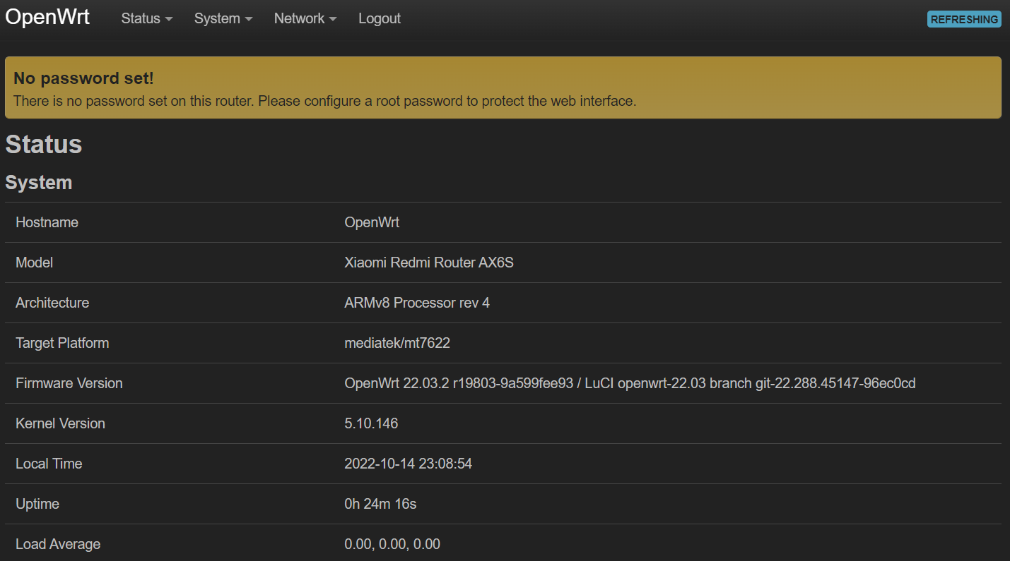The height and width of the screenshot is (561, 1010).
Task: Select uptime value 0h 24m 16s
Action: tap(380, 504)
